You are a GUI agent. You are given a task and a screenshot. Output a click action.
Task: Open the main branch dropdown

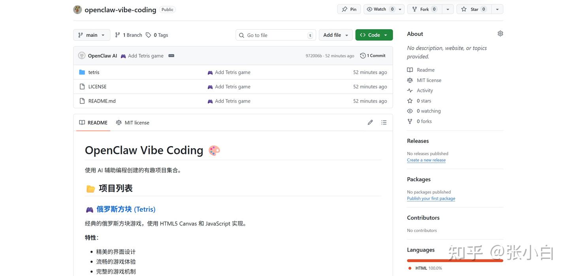(92, 35)
